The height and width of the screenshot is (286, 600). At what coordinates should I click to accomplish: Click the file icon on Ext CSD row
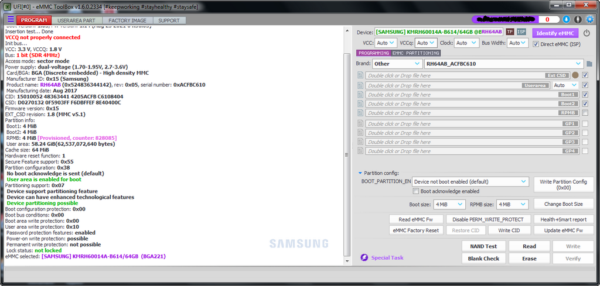click(360, 75)
